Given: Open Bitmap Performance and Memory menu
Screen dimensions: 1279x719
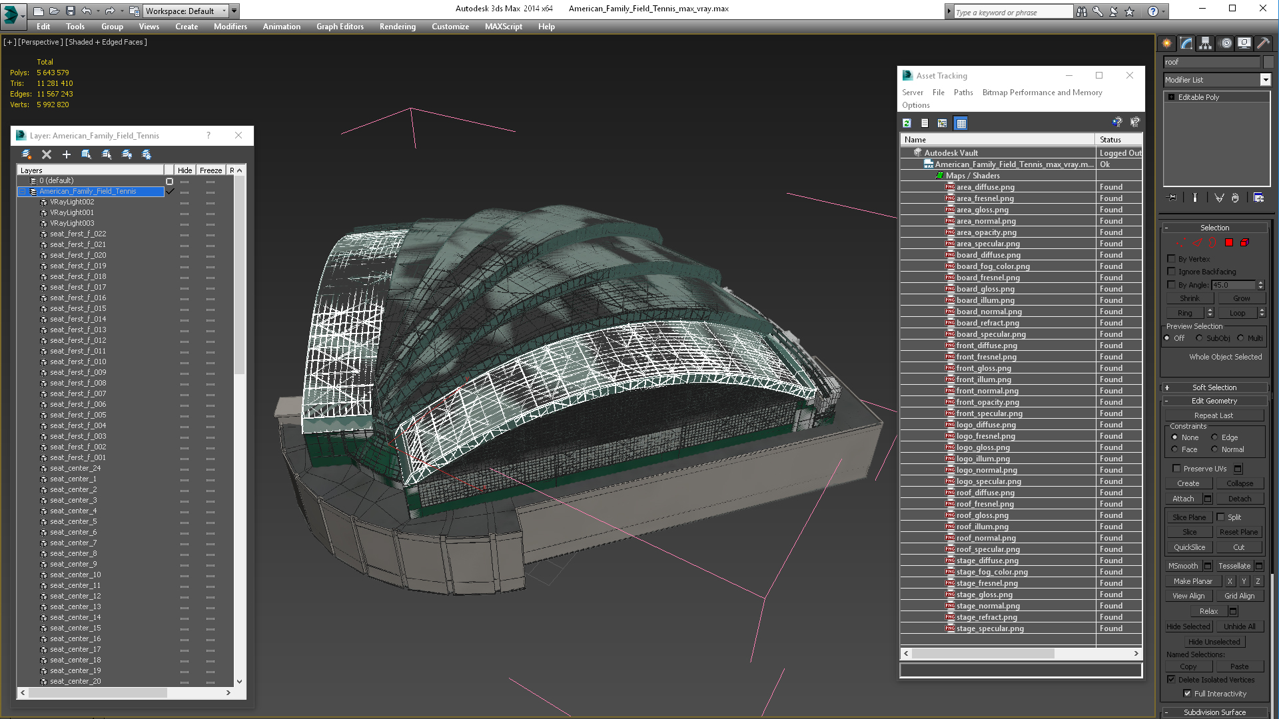Looking at the screenshot, I should [1042, 93].
